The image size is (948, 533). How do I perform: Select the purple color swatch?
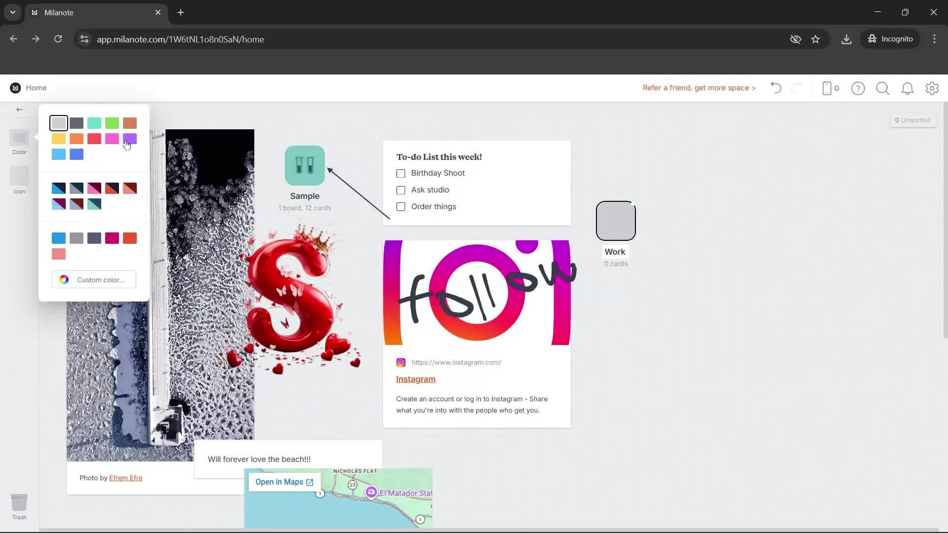pos(129,139)
